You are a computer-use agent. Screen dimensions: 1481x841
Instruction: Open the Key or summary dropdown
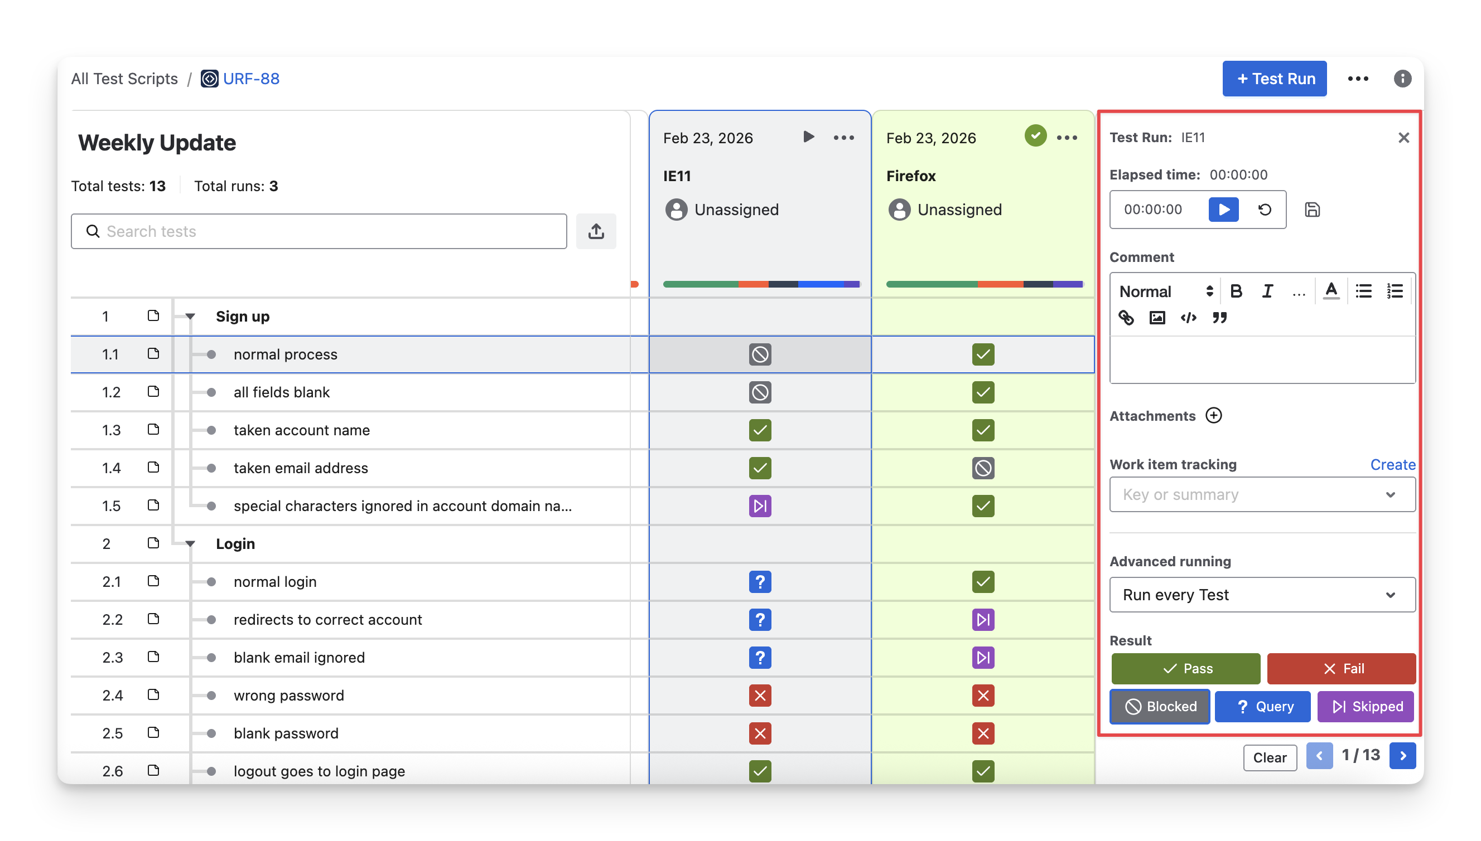pos(1262,494)
